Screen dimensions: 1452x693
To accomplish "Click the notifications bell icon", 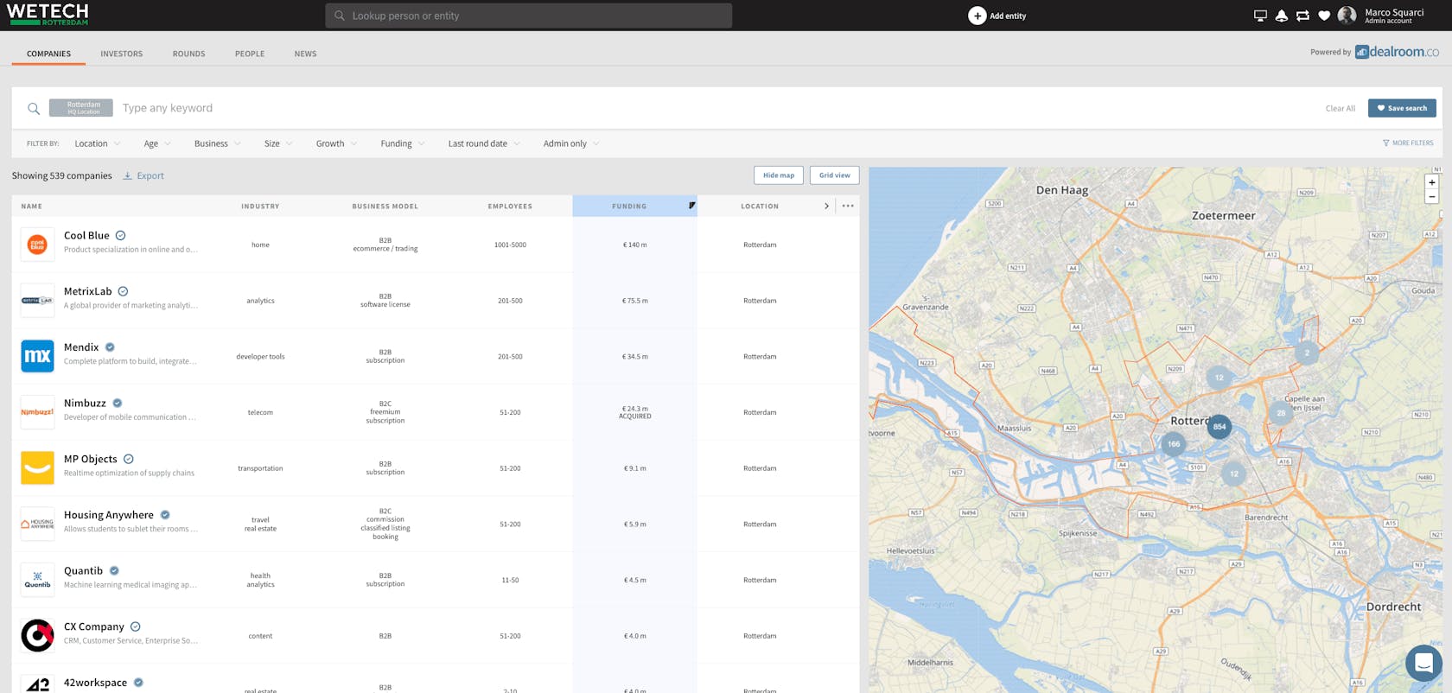I will [1281, 16].
